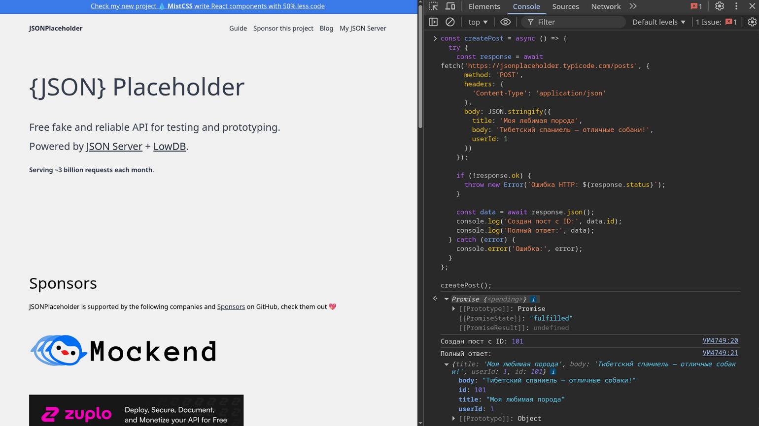This screenshot has width=759, height=426.
Task: Open console settings gear on filter row
Action: (x=752, y=22)
